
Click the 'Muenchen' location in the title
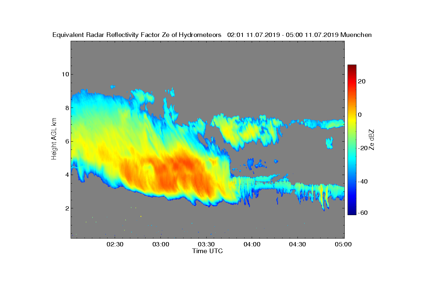(356, 35)
